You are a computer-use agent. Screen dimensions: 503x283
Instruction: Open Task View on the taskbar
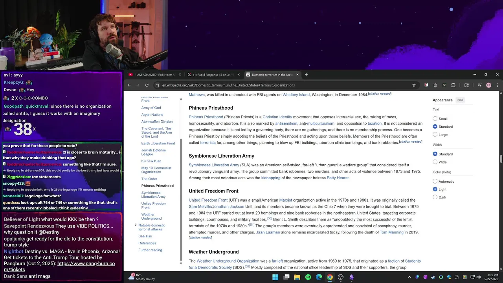[286, 277]
